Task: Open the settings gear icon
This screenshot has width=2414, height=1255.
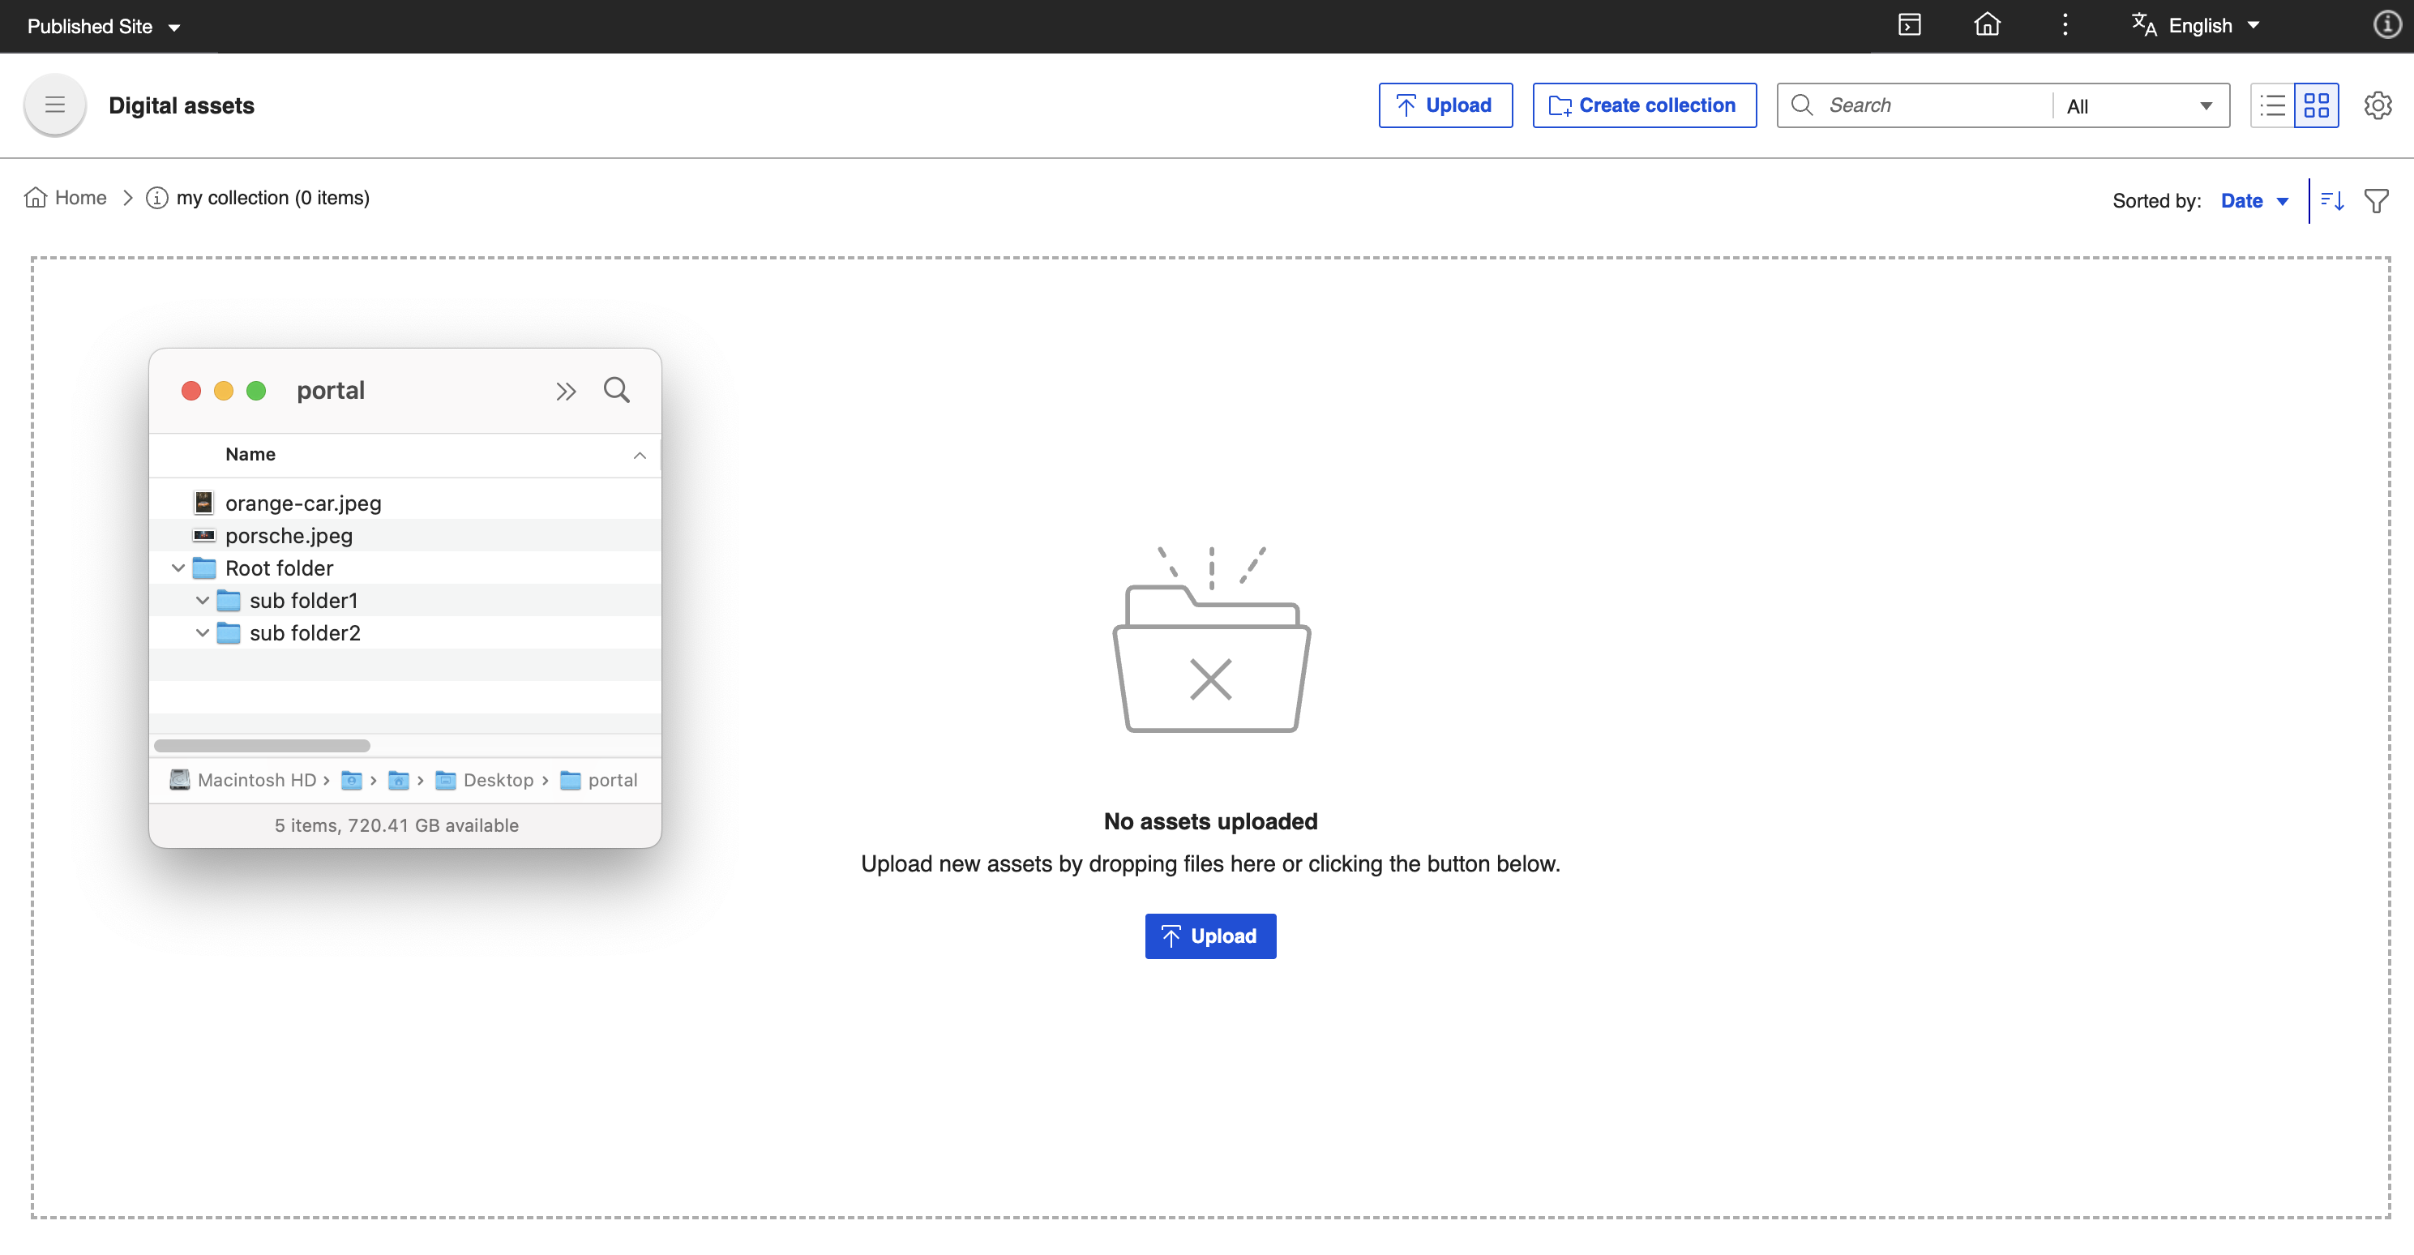Action: [x=2378, y=105]
